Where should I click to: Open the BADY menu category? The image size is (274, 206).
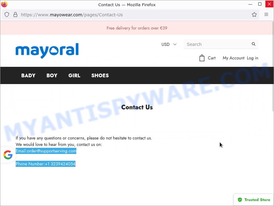tap(28, 75)
